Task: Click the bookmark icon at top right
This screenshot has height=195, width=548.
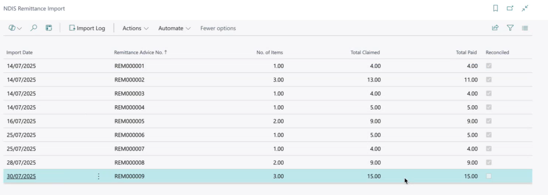Action: (495, 8)
